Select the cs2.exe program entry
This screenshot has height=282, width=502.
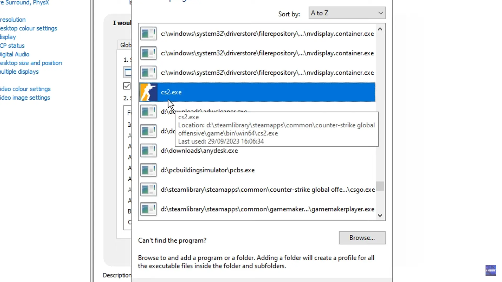(257, 92)
